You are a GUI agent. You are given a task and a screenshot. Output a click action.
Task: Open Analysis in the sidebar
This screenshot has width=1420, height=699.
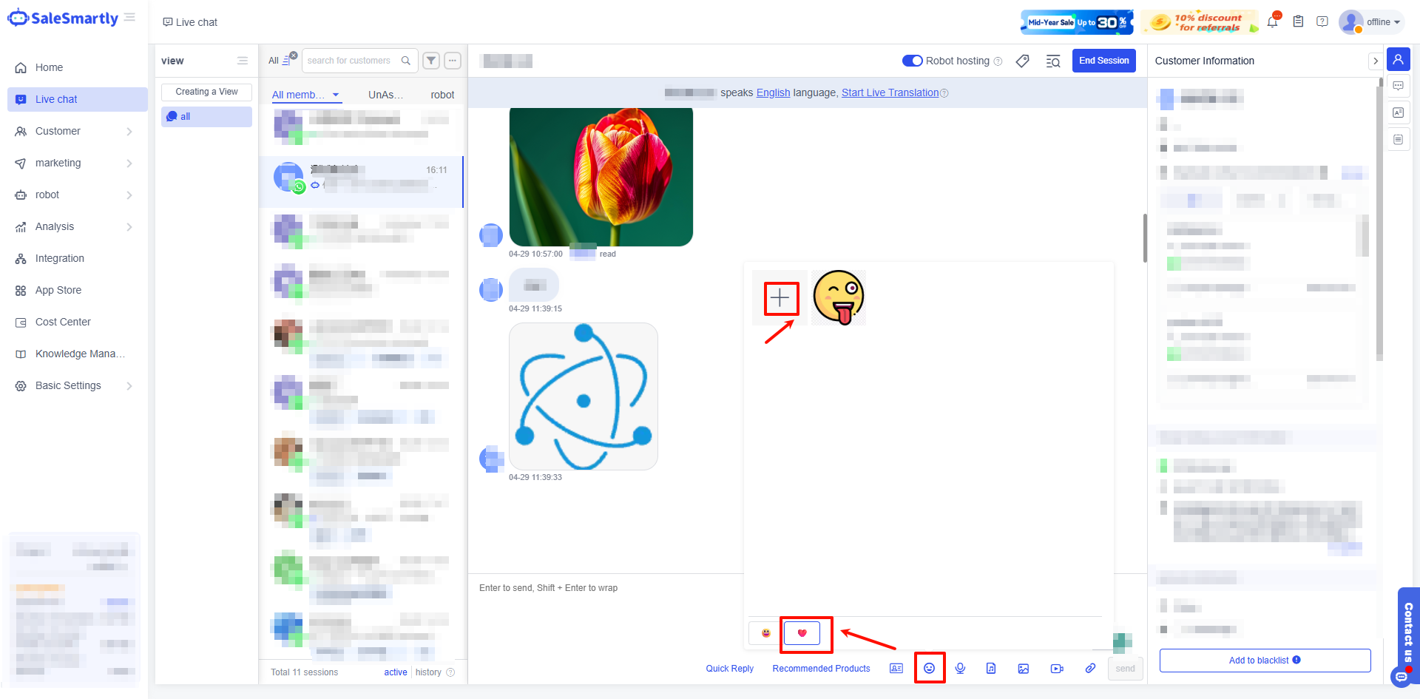click(x=55, y=226)
